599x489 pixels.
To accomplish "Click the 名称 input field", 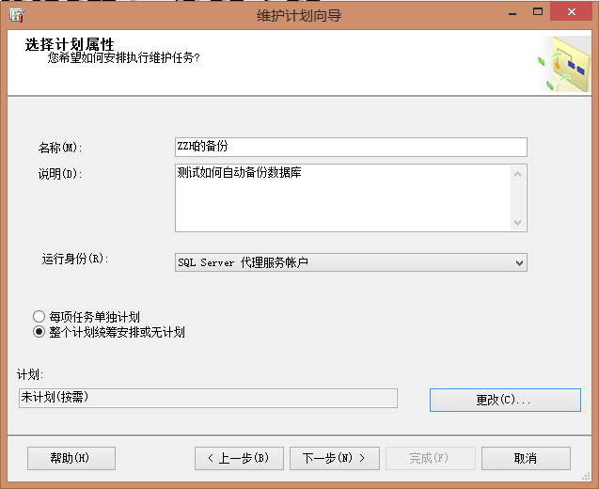I will pos(351,147).
